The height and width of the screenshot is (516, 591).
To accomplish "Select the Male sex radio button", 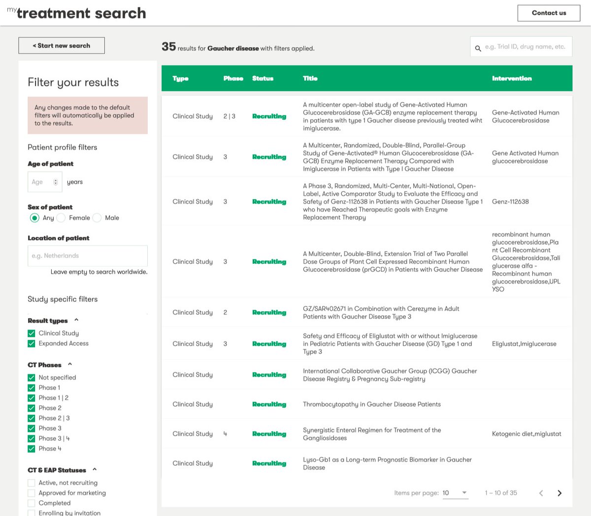I will [x=97, y=218].
